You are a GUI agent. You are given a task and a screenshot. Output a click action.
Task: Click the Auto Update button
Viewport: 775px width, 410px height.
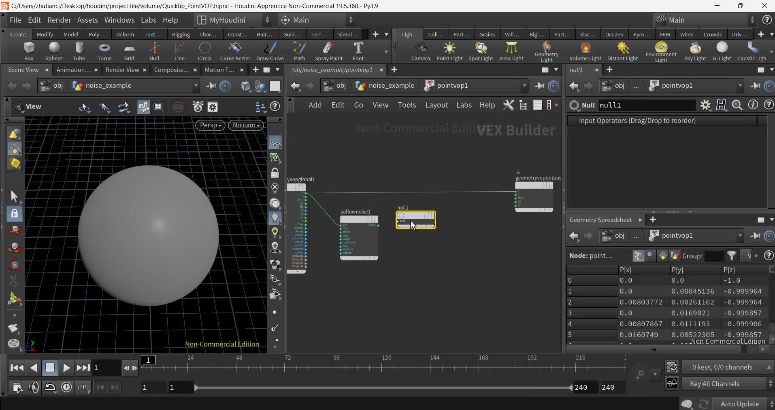[739, 404]
